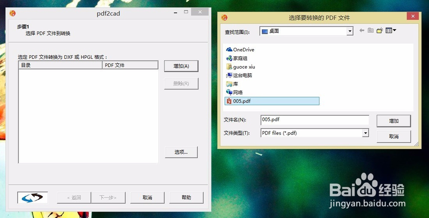This screenshot has height=218, width=429.
Task: Expand the 文件类型 file type dropdown
Action: click(x=366, y=133)
